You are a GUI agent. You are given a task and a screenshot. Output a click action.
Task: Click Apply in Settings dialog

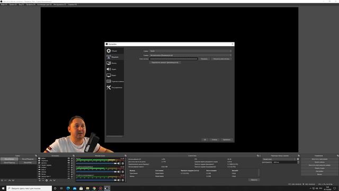227,140
